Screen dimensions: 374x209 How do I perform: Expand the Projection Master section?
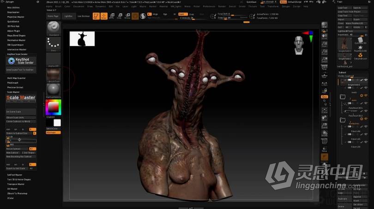[x=16, y=17]
